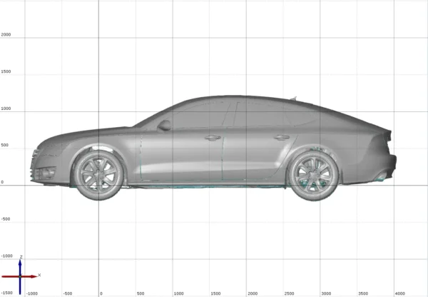Click the X-axis label 1000

pyautogui.click(x=179, y=293)
